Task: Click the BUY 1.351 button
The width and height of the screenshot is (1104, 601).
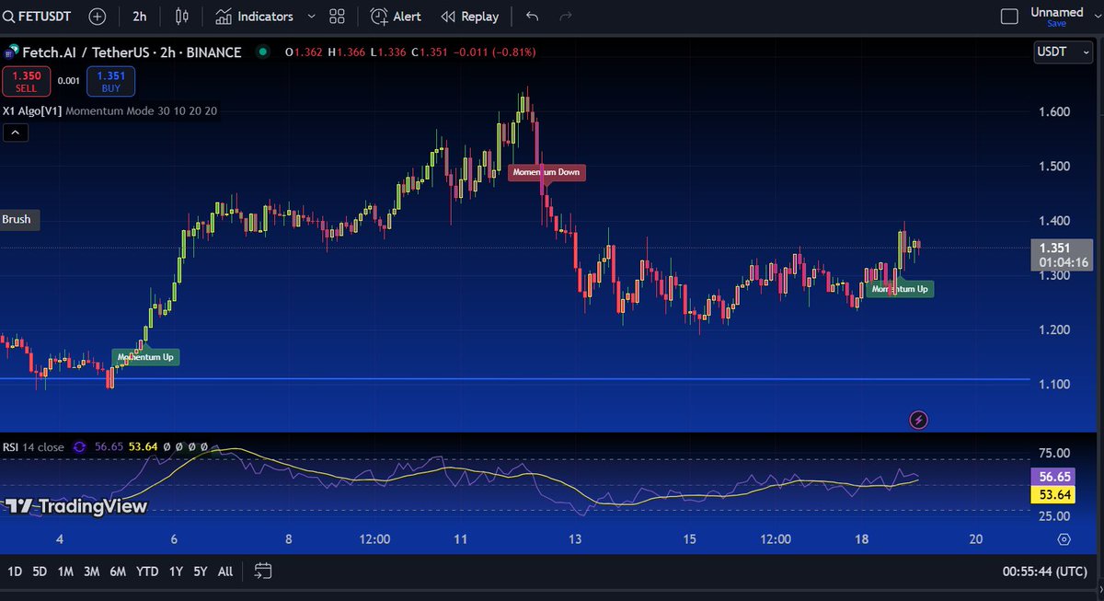Action: 110,81
